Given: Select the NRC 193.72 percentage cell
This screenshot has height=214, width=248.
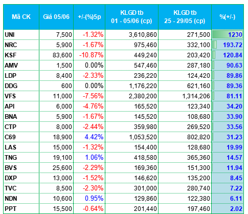Looking at the screenshot, I should point(228,45).
